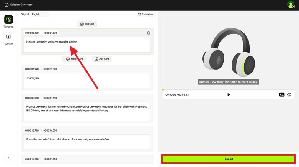Viewport: 299px width, 167px height.
Task: Click end time 00:00:01.870
Action: pyautogui.click(x=50, y=33)
